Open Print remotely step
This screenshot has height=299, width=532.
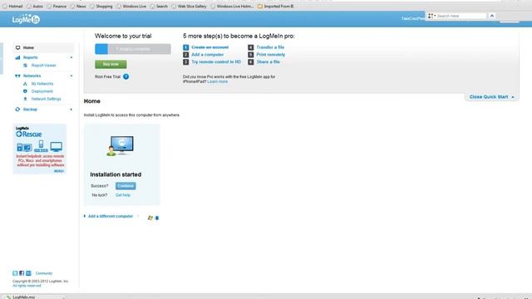[271, 55]
